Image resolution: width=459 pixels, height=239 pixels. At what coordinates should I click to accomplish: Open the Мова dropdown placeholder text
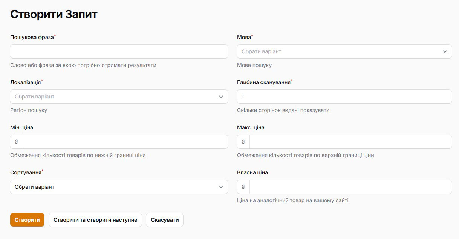(261, 51)
